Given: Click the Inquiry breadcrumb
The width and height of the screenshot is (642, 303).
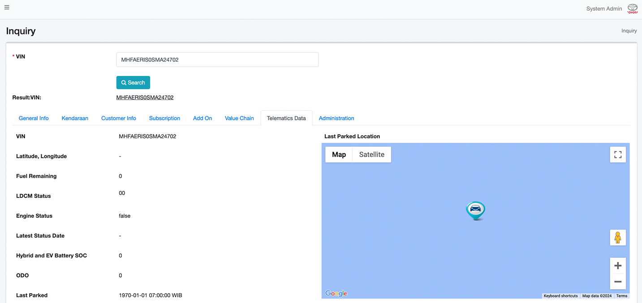Looking at the screenshot, I should 629,31.
